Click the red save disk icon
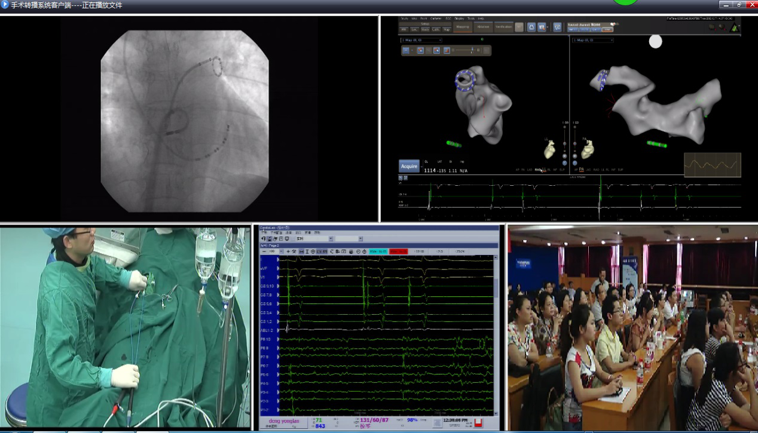 pyautogui.click(x=478, y=423)
